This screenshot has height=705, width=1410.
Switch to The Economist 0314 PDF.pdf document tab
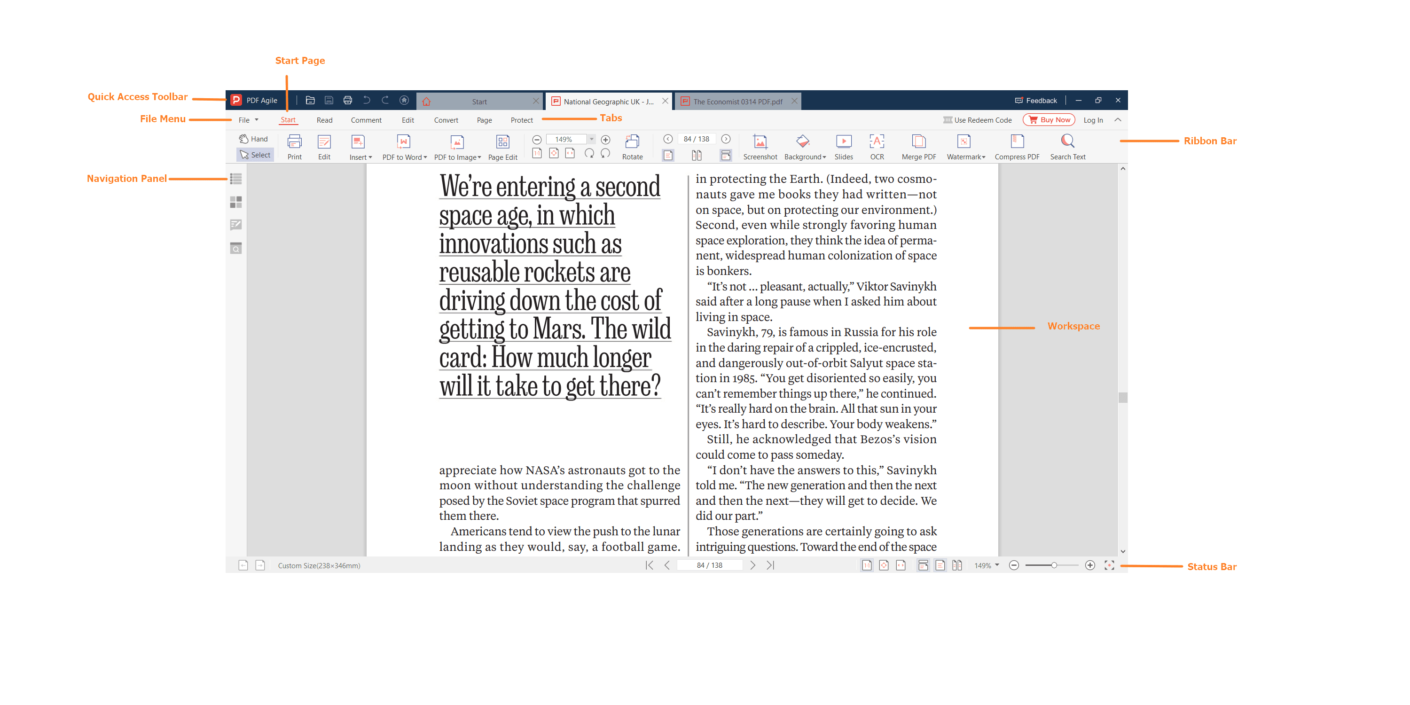point(737,102)
